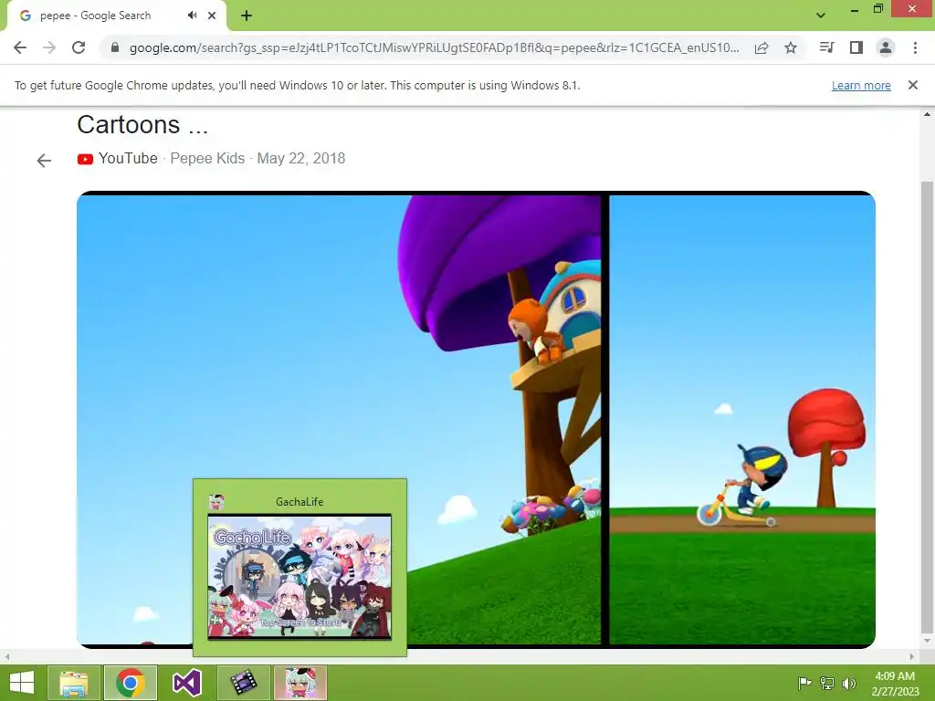The height and width of the screenshot is (701, 935).
Task: Go back with the Chrome back arrow
Action: point(20,47)
